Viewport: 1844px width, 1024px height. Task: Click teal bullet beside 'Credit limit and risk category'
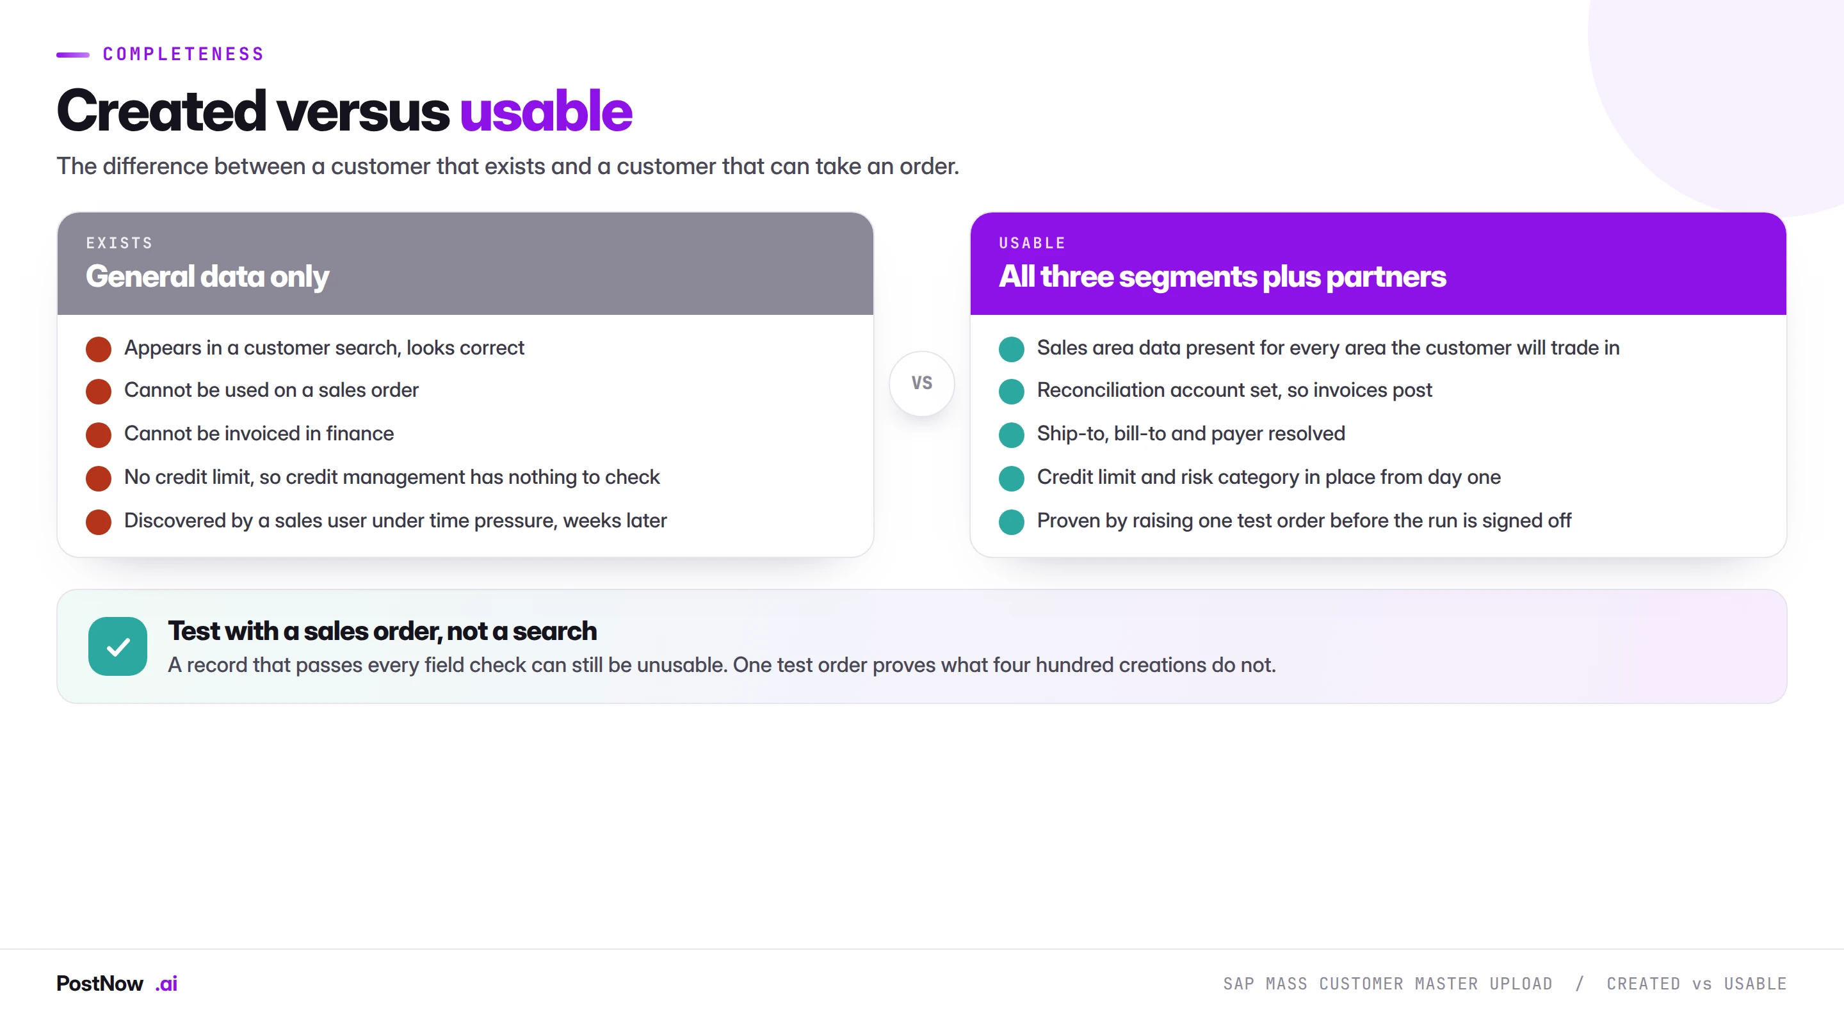point(1011,478)
